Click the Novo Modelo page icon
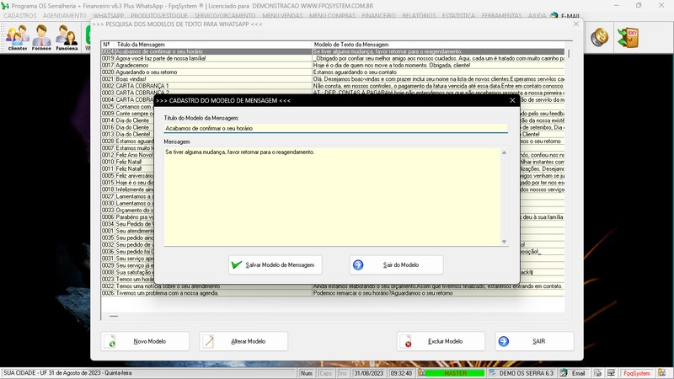 (111, 341)
